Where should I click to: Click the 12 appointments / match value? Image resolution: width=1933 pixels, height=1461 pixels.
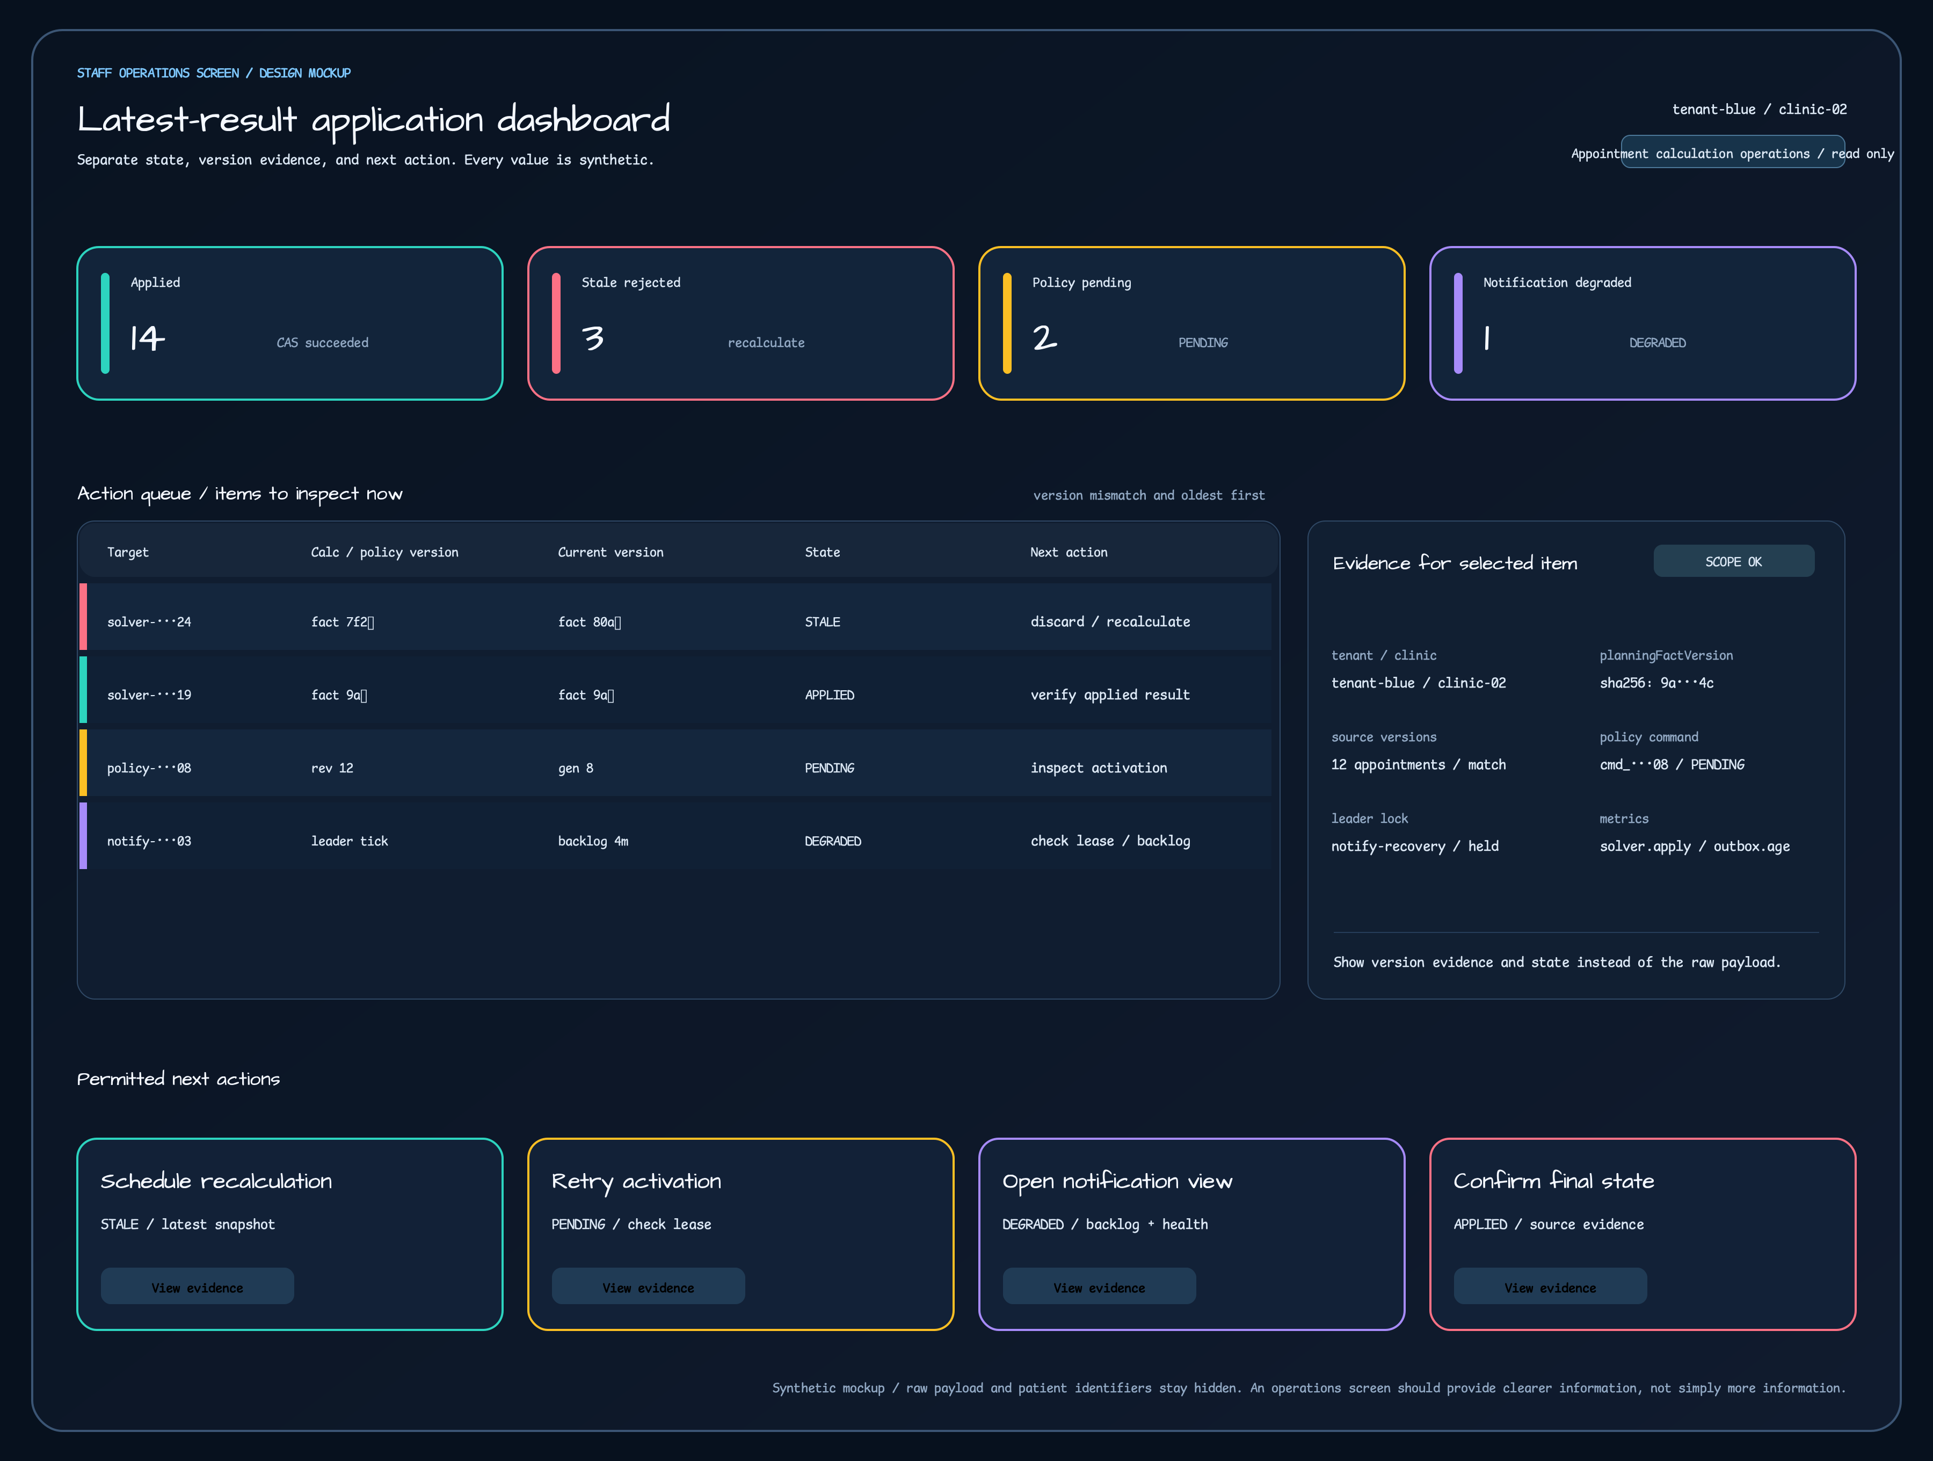1419,765
